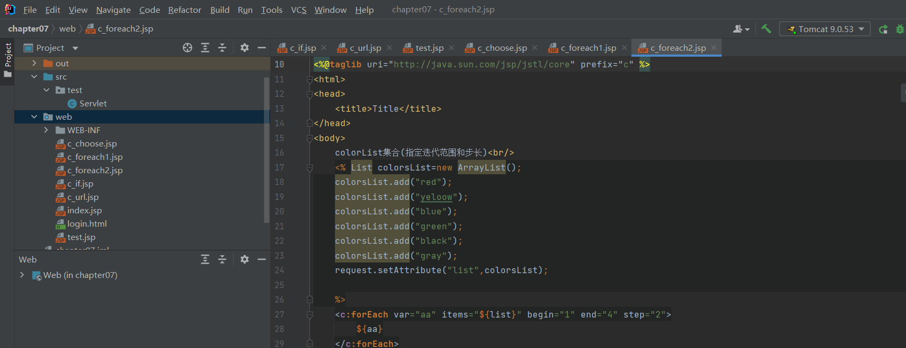This screenshot has height=348, width=906.
Task: Hide the Project panel with minus icon
Action: point(262,48)
